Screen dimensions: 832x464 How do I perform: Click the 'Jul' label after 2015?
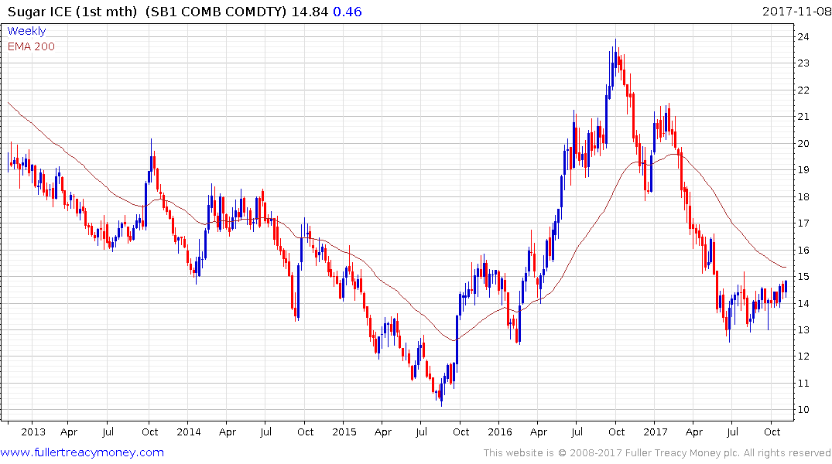(x=421, y=432)
